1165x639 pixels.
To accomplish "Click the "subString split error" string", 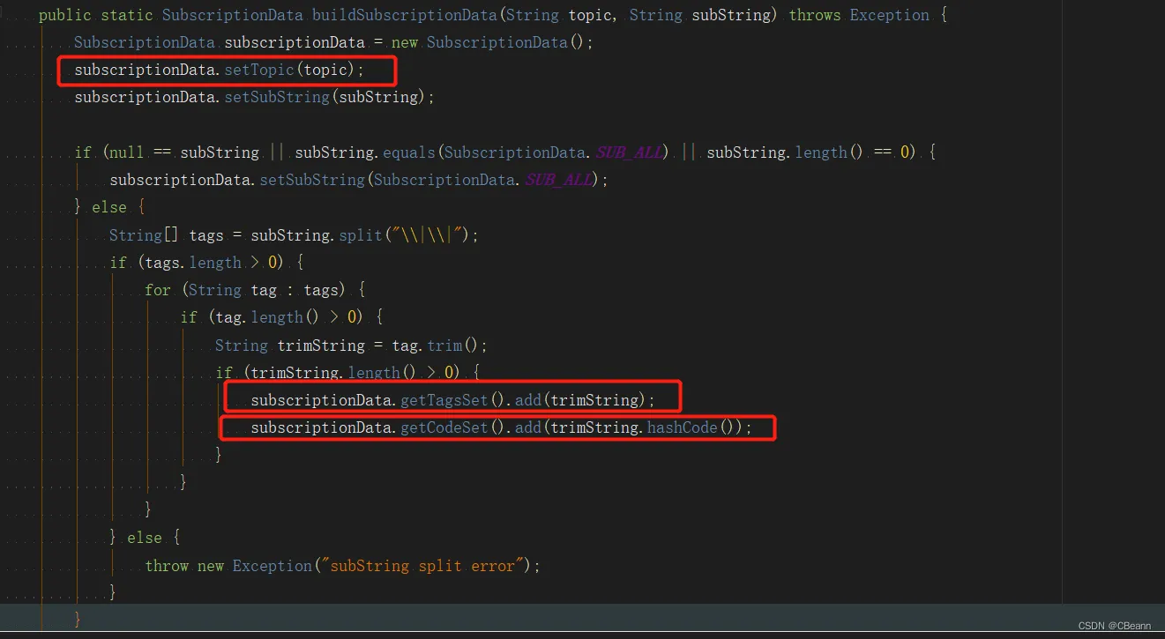I will click(x=422, y=565).
